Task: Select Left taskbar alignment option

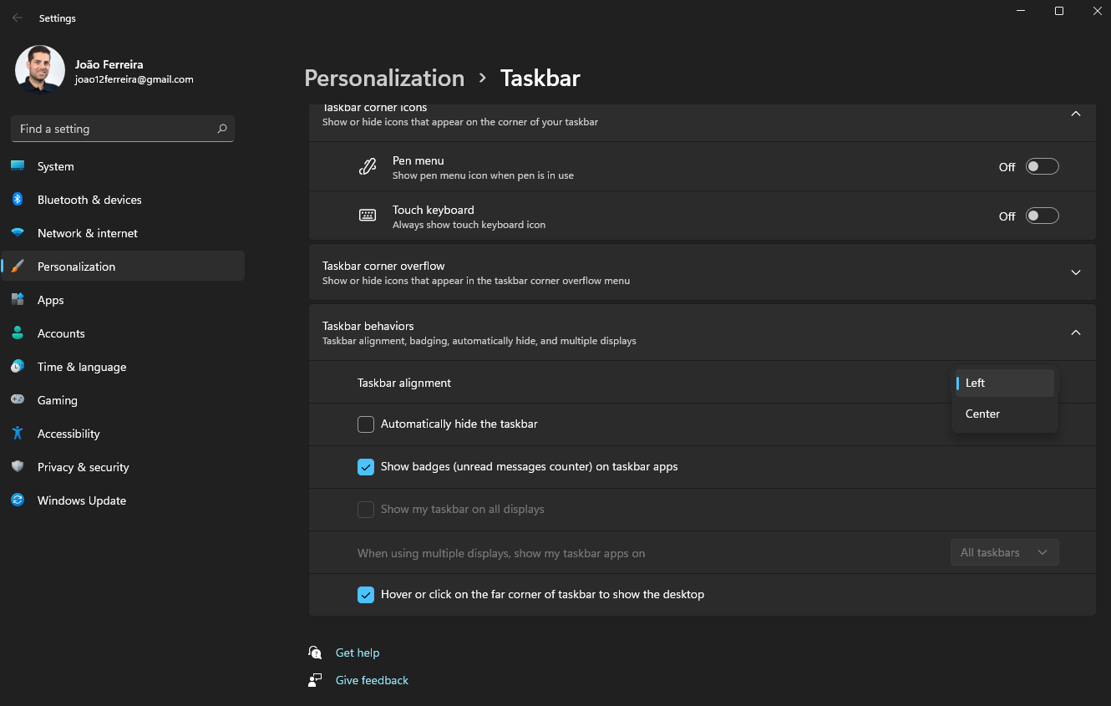Action: [976, 383]
